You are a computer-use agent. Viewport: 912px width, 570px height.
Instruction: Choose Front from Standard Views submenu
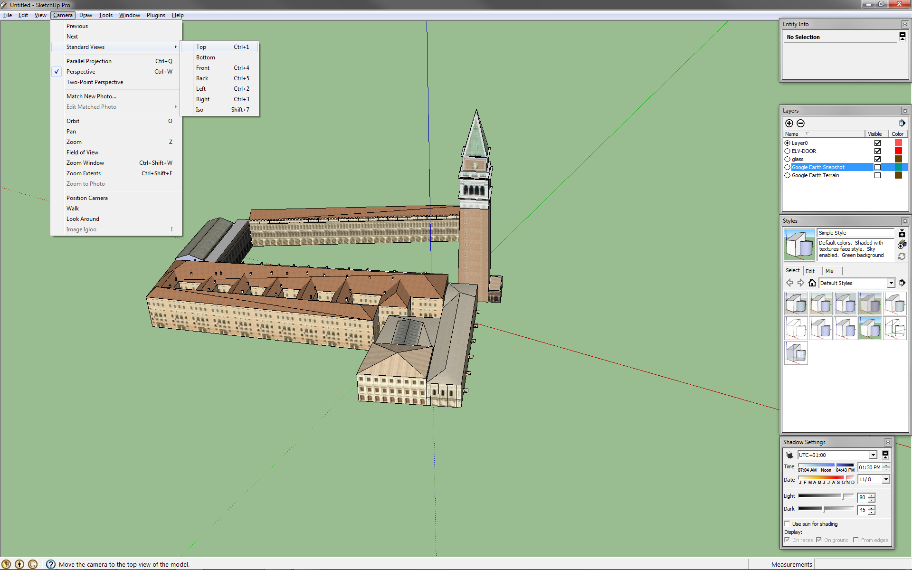click(203, 68)
